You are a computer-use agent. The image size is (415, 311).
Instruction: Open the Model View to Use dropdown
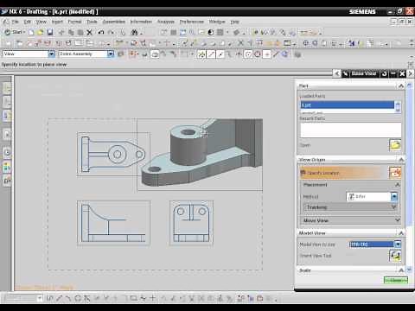pos(398,244)
